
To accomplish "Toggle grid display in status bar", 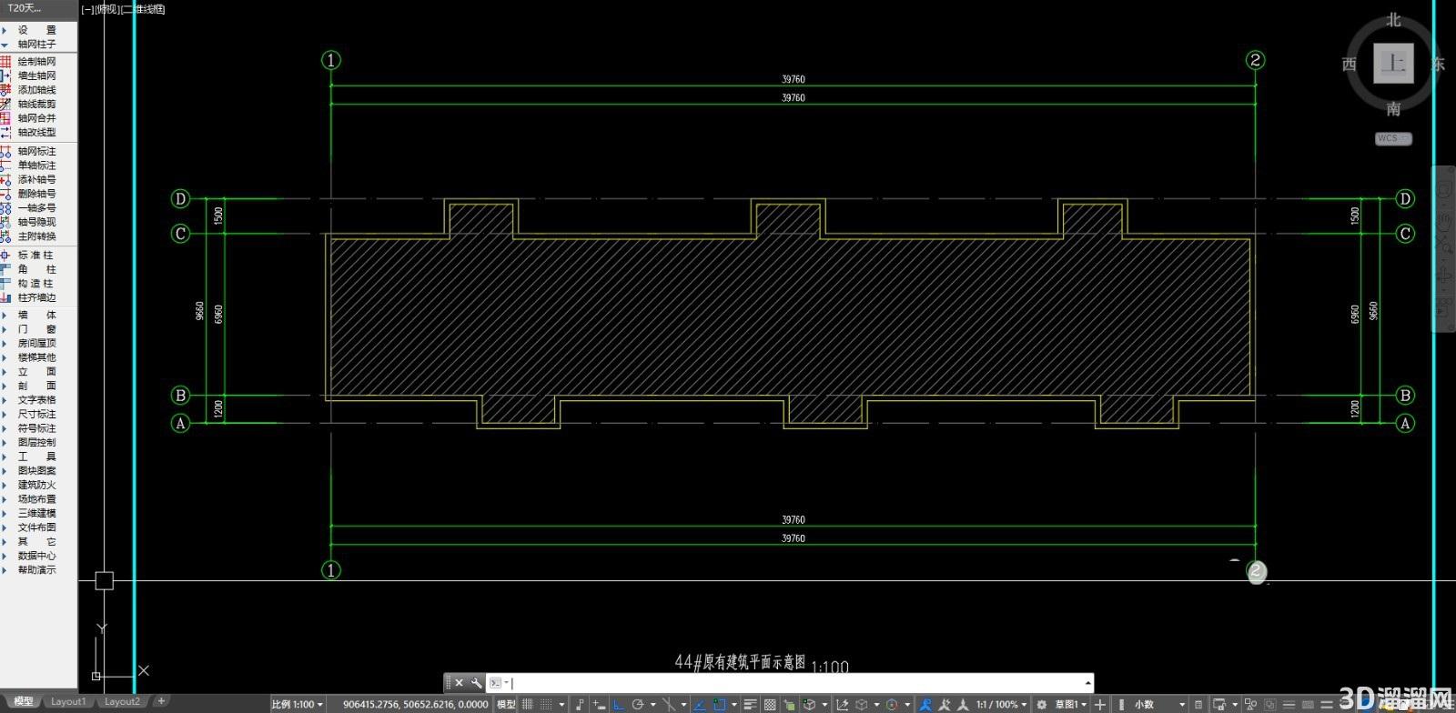I will pyautogui.click(x=528, y=704).
